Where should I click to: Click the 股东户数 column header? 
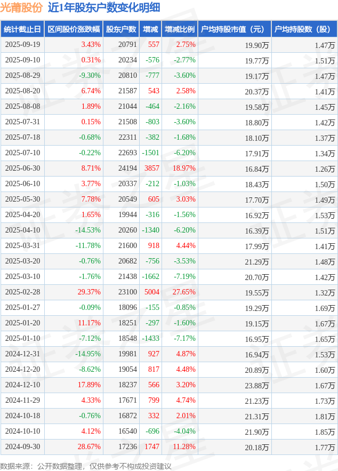(121, 29)
